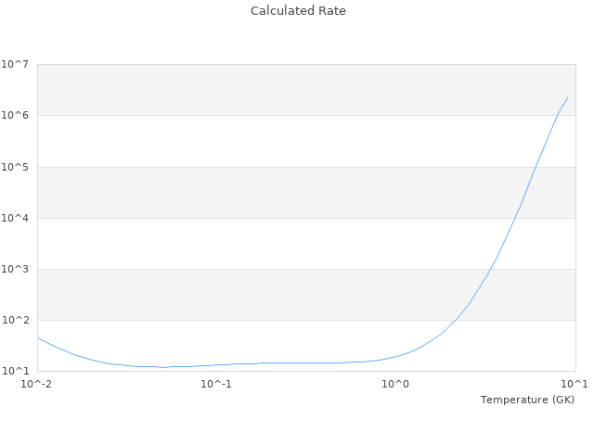Select the "Temperature (GK)" axis title

click(x=527, y=400)
